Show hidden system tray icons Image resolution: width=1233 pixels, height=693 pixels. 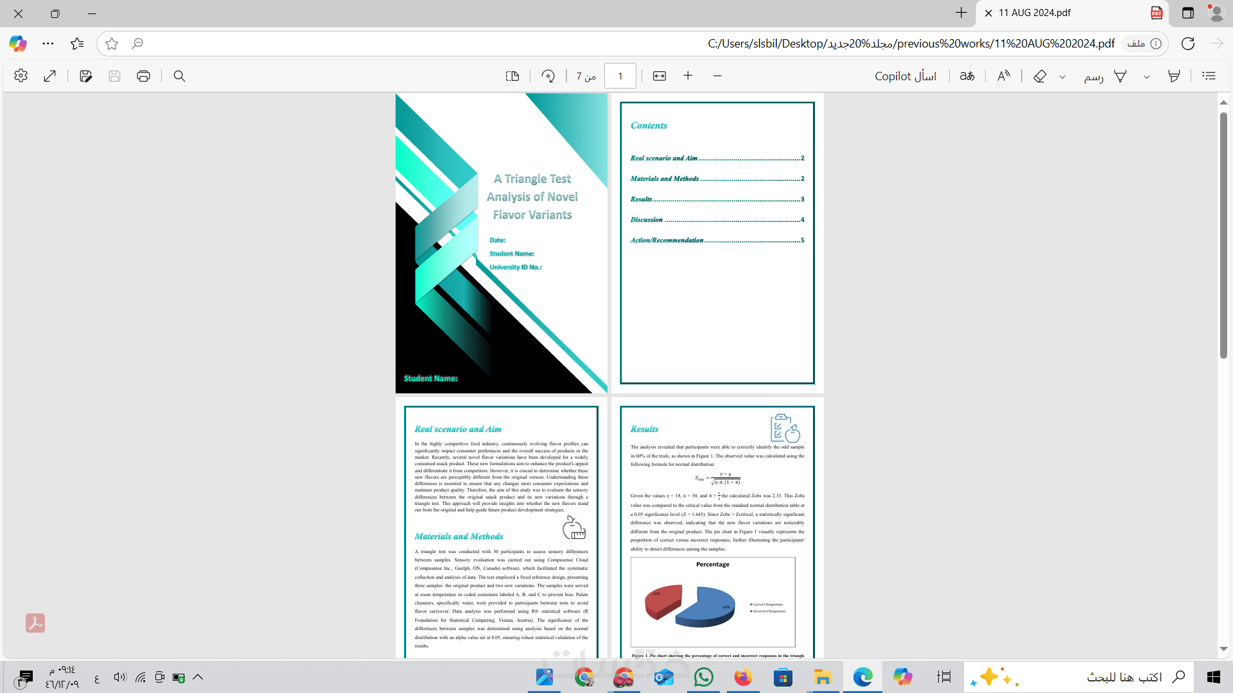[198, 677]
